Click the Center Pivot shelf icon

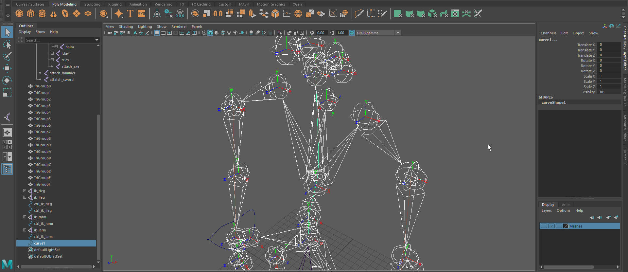[x=157, y=14]
